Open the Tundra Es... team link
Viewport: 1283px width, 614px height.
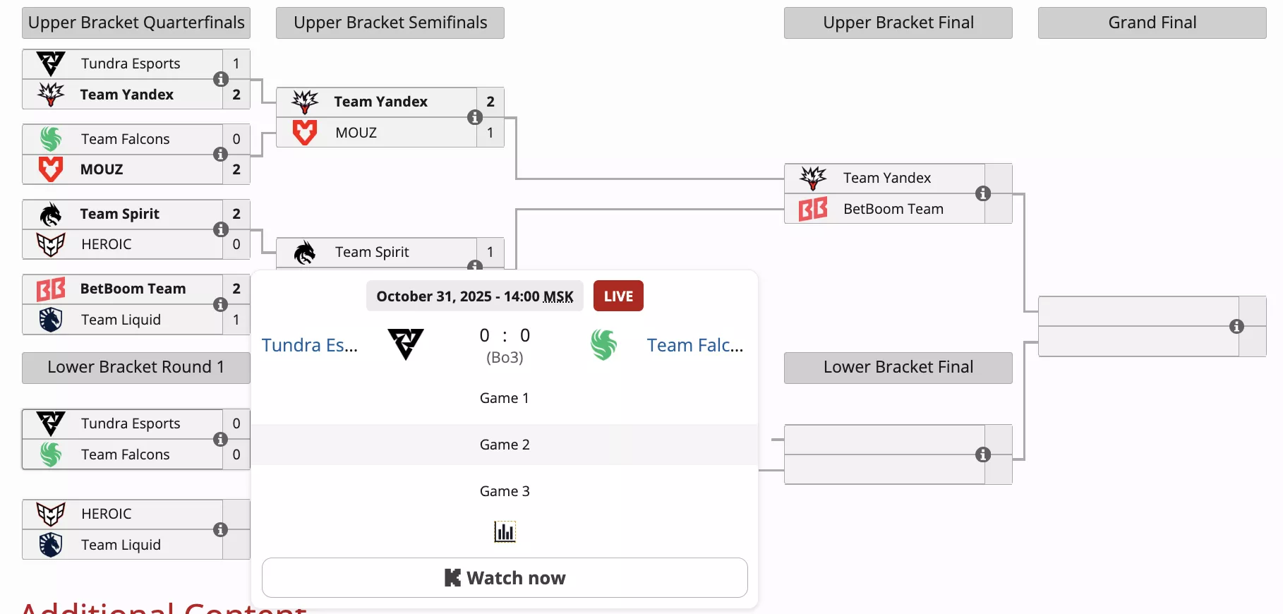tap(310, 345)
